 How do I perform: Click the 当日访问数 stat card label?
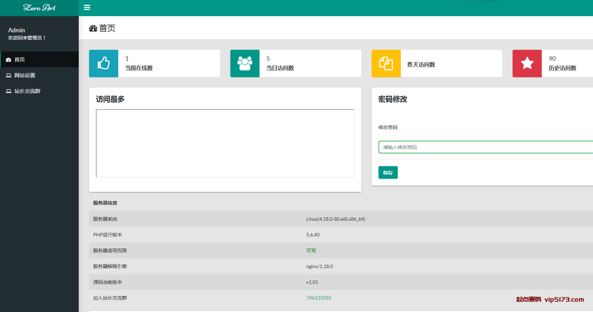[x=280, y=68]
